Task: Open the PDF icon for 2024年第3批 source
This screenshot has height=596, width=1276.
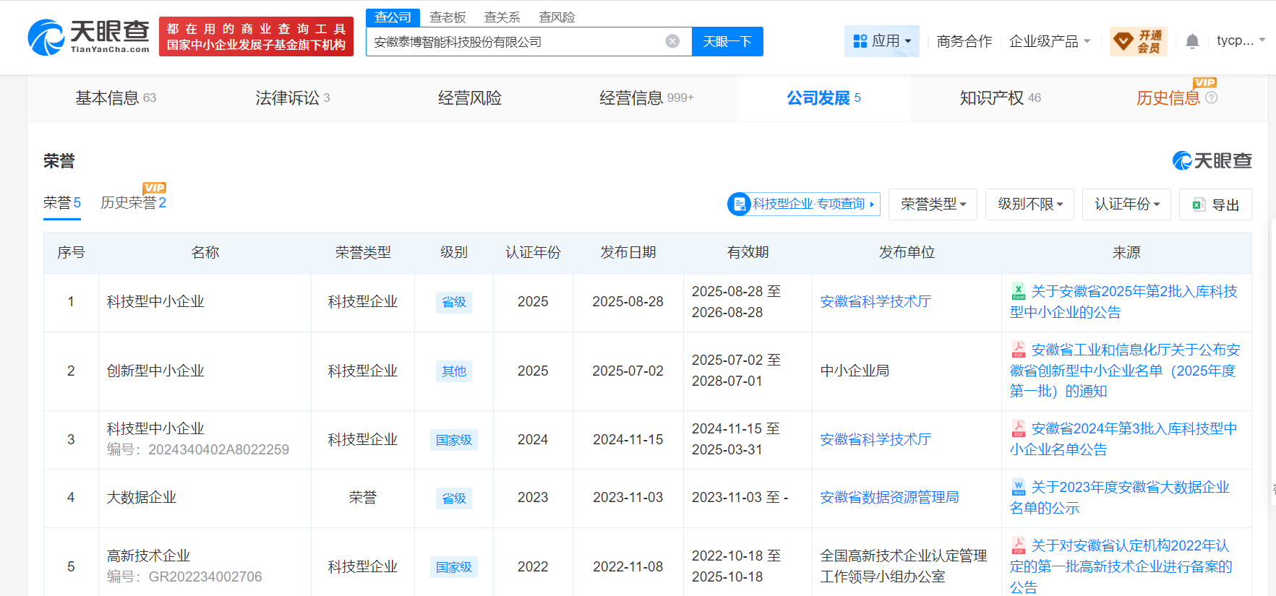Action: (1019, 428)
